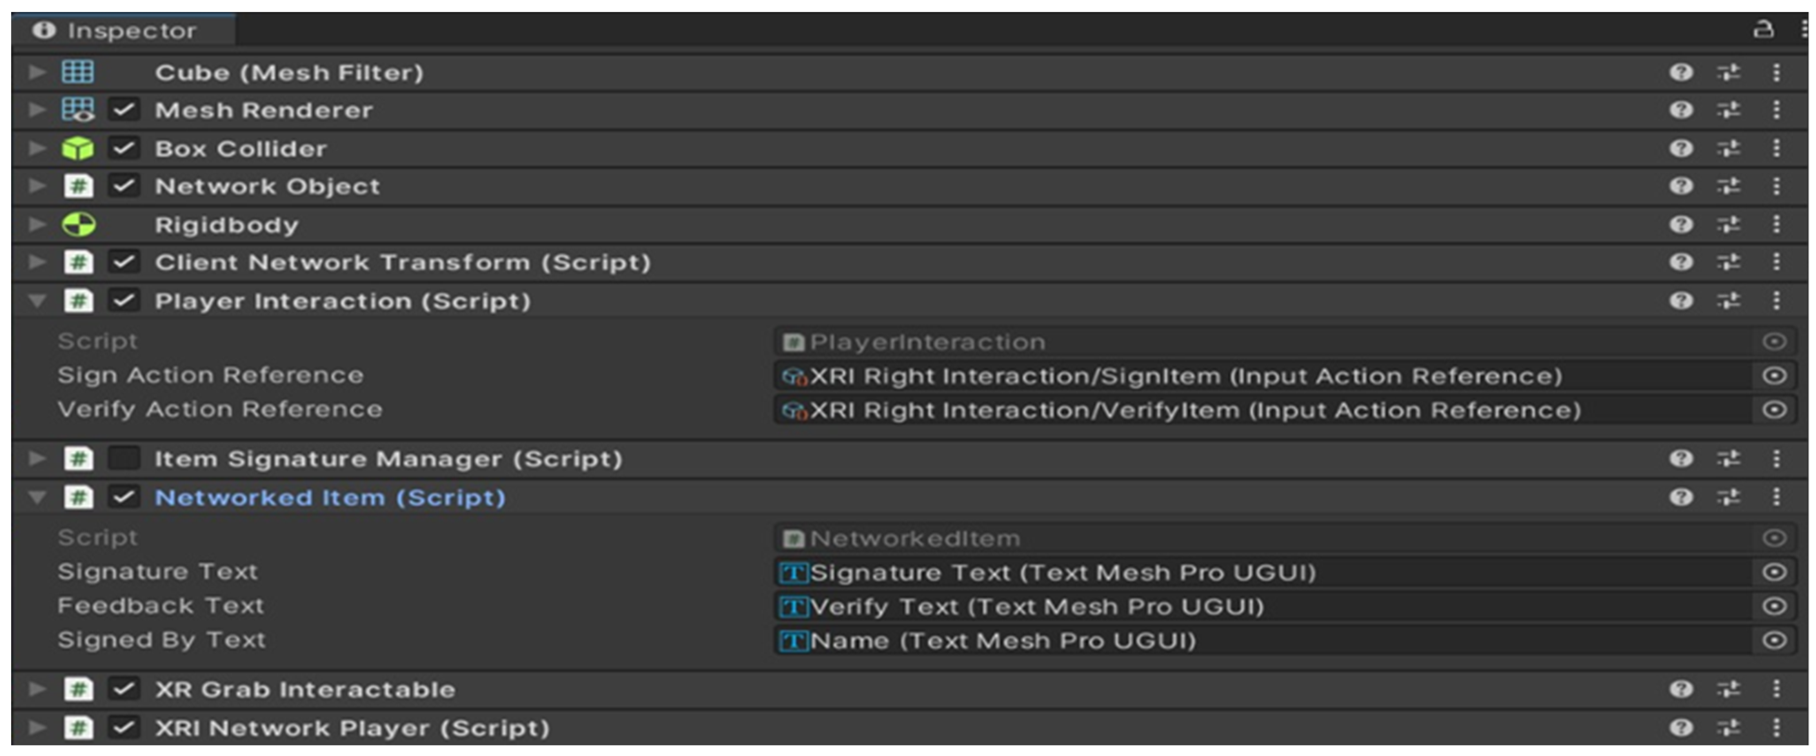
Task: Select the Inspector tab
Action: point(123,31)
